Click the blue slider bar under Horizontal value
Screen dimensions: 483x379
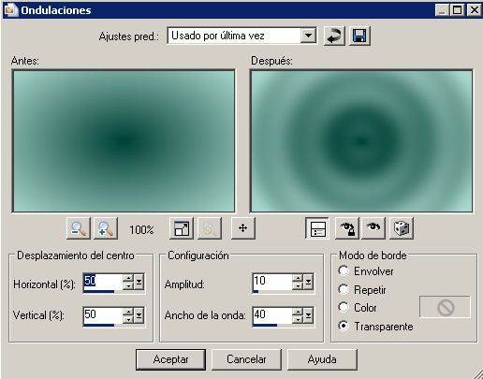(99, 292)
